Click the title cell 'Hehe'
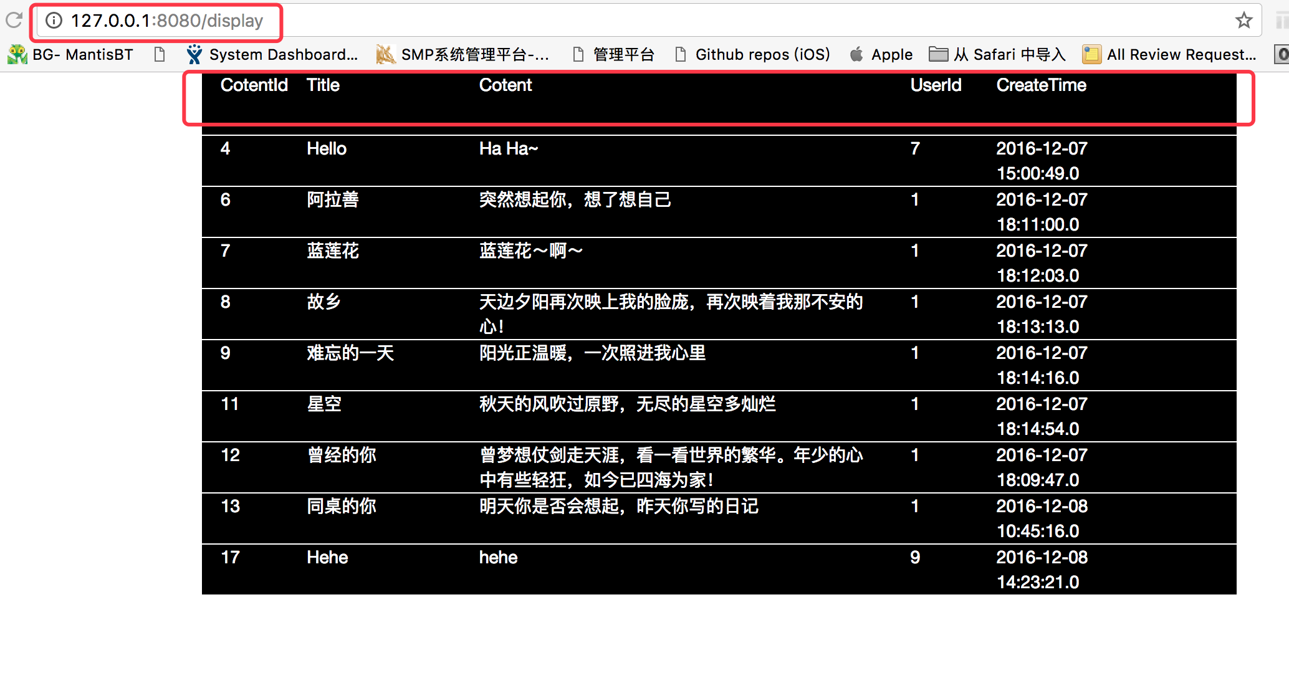This screenshot has height=673, width=1289. tap(327, 557)
